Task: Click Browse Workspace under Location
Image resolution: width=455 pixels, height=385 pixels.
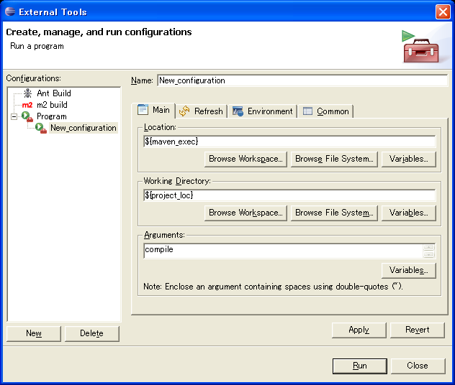Action: (245, 159)
